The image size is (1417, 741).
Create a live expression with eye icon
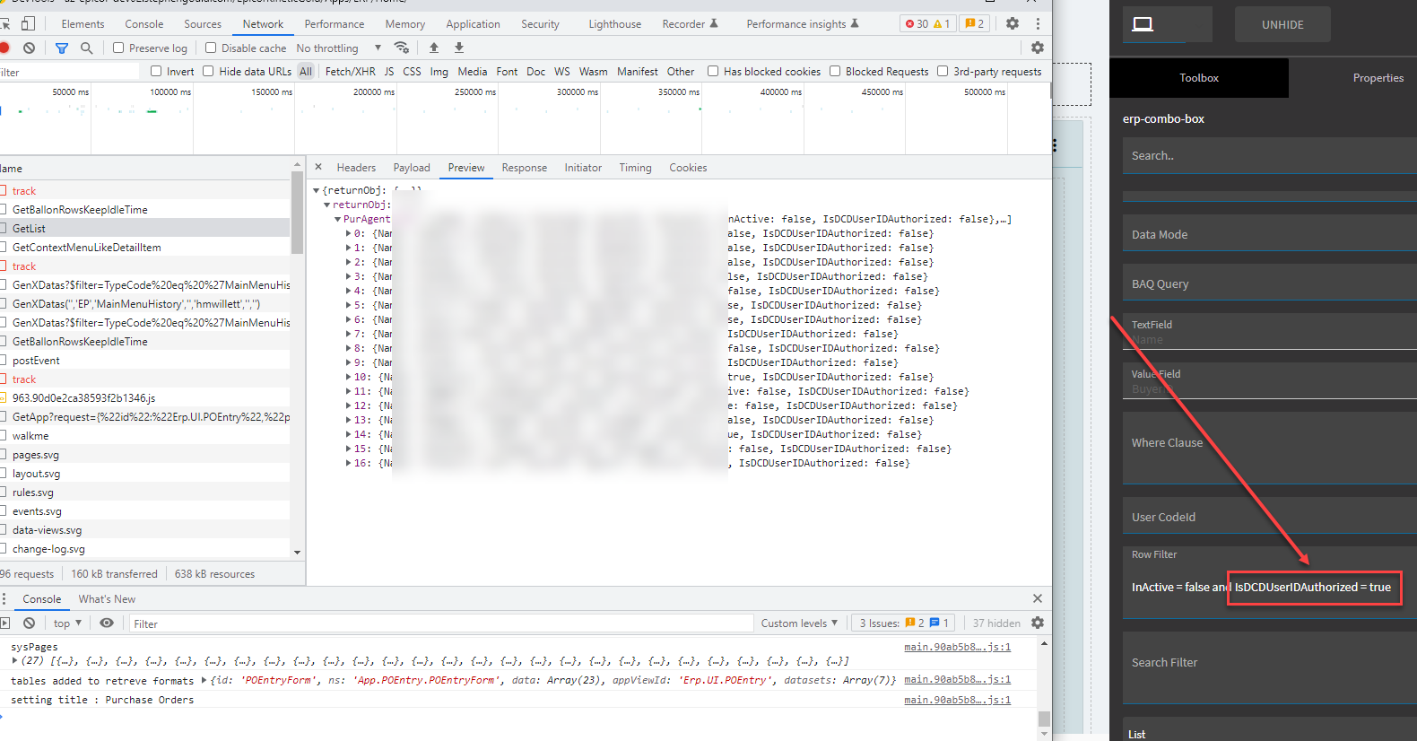[x=107, y=623]
